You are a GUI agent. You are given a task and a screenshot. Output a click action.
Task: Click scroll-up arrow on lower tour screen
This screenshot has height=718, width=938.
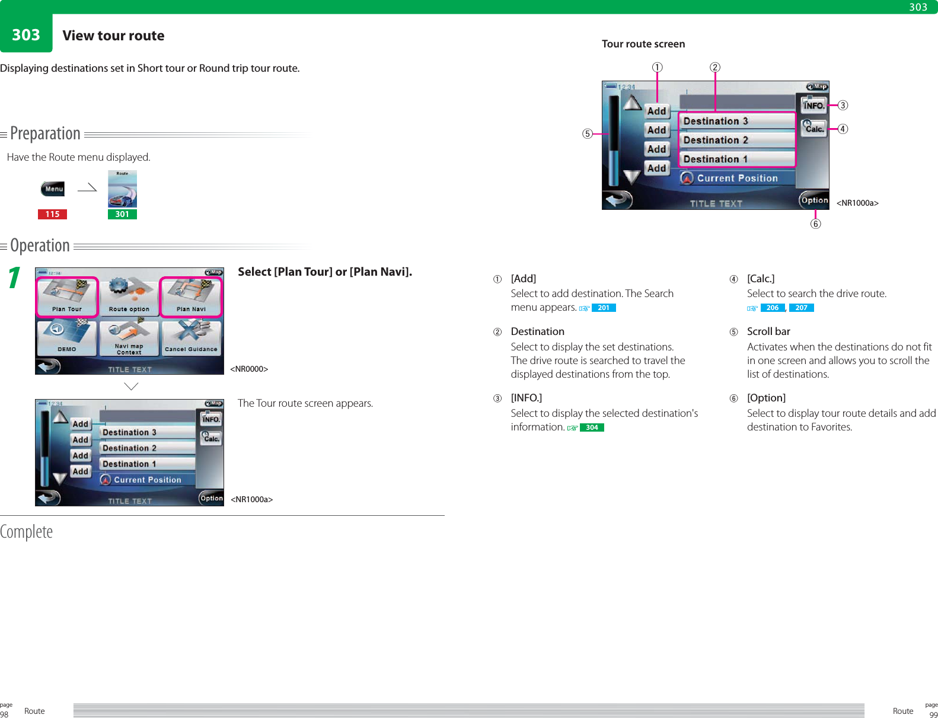click(60, 418)
